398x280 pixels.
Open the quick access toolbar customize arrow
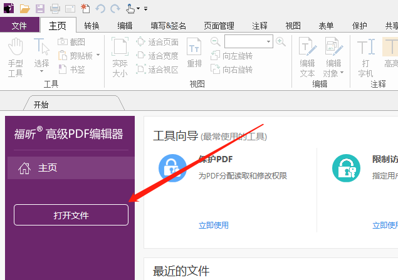coord(145,9)
